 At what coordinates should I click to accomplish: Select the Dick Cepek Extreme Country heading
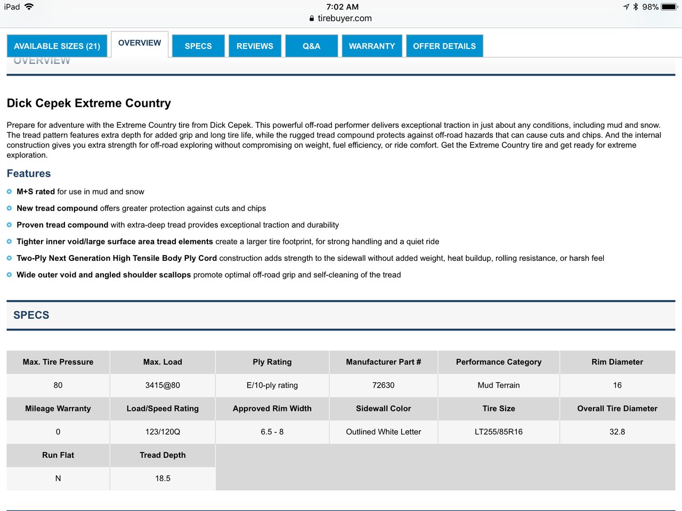[x=89, y=103]
